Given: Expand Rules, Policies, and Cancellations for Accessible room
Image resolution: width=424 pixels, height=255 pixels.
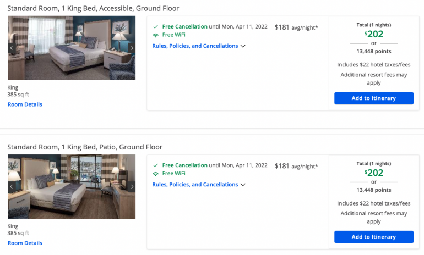Looking at the screenshot, I should (195, 46).
